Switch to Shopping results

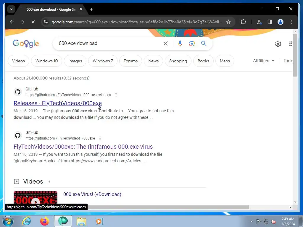click(178, 61)
